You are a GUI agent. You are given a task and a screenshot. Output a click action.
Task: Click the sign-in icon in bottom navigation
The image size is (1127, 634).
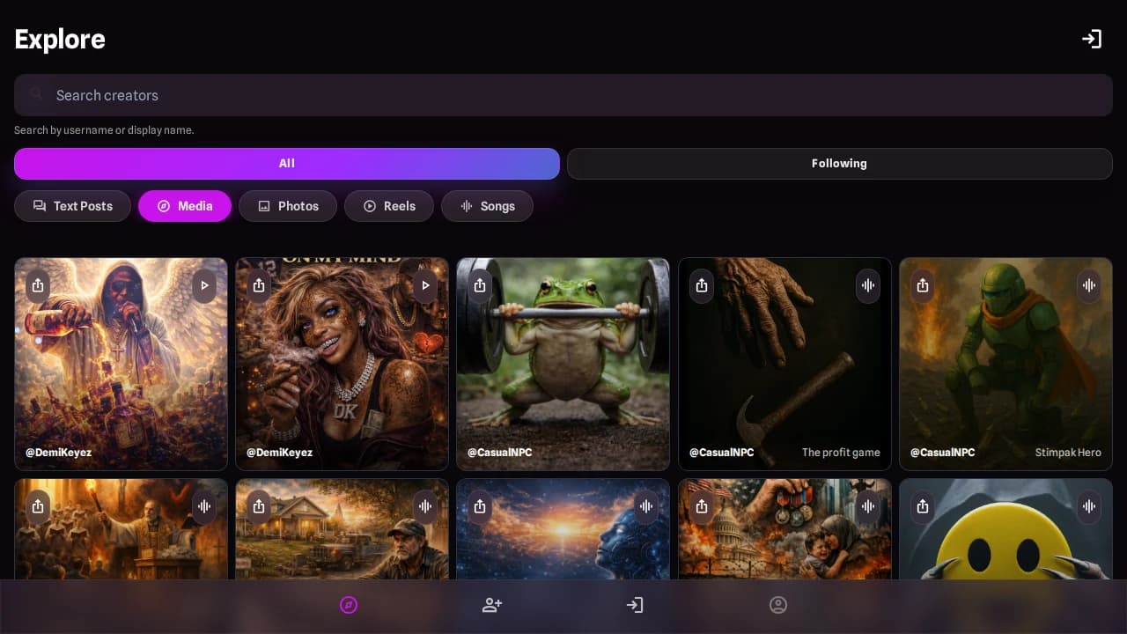point(635,605)
